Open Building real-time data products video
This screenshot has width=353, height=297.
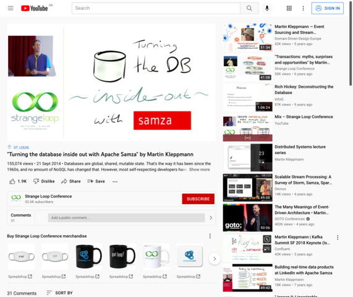[x=304, y=270]
